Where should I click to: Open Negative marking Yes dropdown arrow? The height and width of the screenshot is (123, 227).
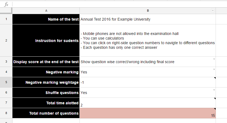(214, 70)
